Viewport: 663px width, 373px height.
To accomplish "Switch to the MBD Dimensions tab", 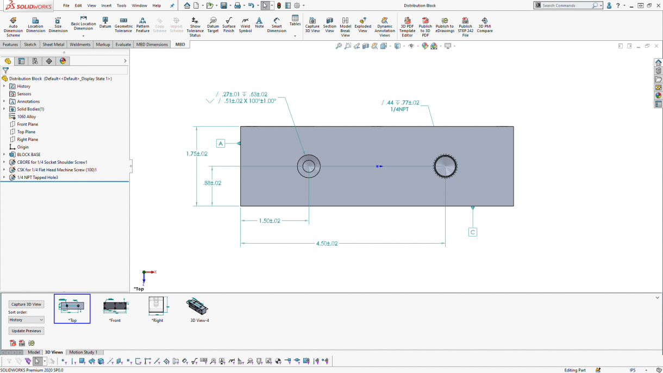I will [152, 45].
